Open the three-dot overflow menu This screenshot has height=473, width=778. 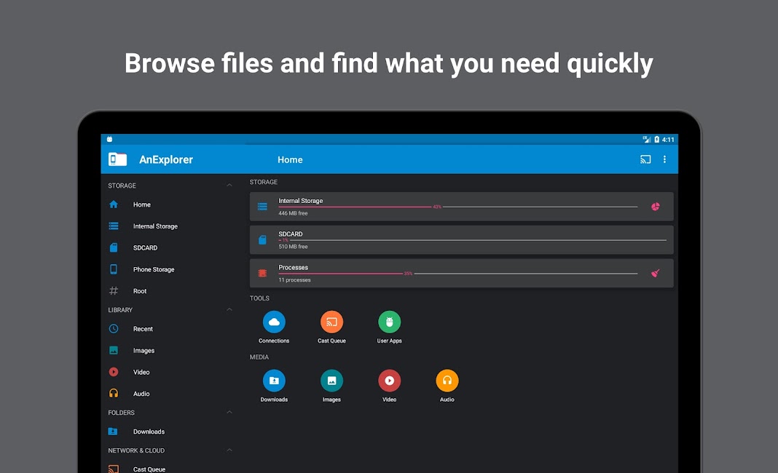[x=664, y=159]
